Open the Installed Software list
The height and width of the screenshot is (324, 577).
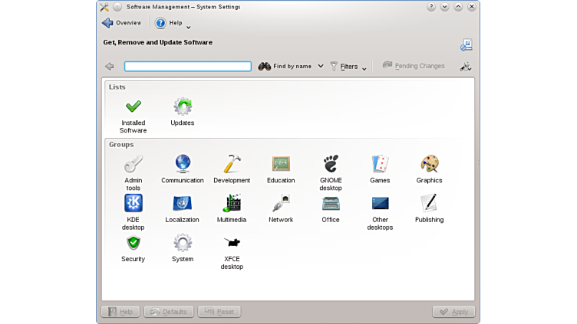[133, 107]
